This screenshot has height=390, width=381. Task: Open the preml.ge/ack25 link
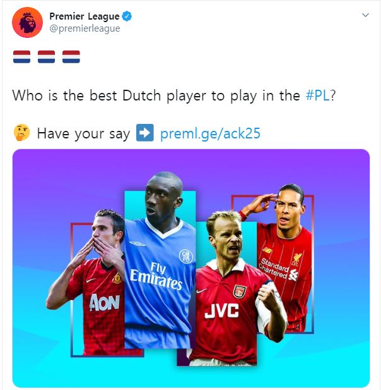click(x=210, y=133)
